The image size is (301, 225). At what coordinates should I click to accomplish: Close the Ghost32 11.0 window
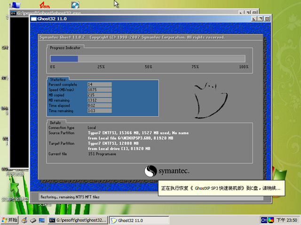(267, 19)
